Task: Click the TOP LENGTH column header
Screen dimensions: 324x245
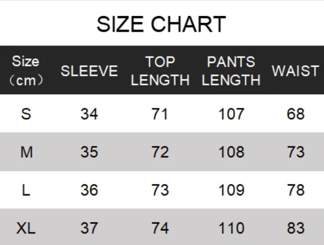Action: [160, 71]
